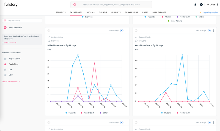Switch to Dashboards tab
The height and width of the screenshot is (131, 220).
[76, 12]
